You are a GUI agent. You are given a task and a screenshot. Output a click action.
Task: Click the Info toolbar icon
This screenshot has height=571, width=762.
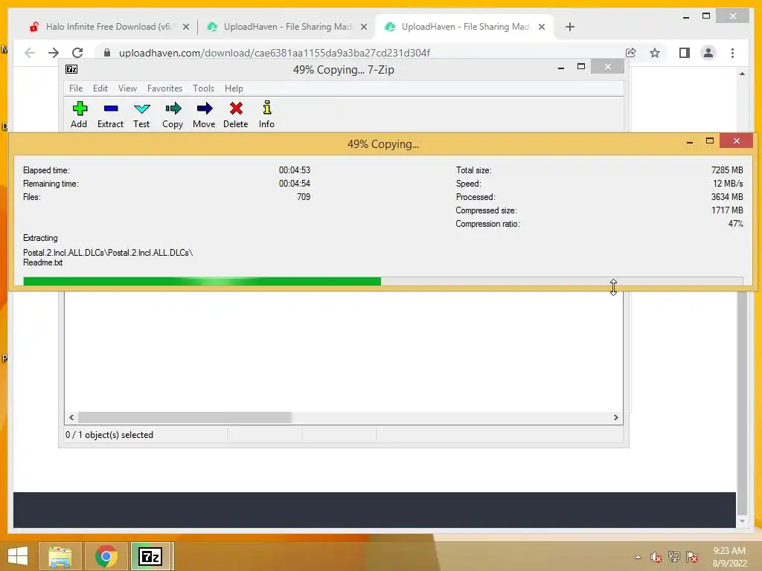point(267,108)
